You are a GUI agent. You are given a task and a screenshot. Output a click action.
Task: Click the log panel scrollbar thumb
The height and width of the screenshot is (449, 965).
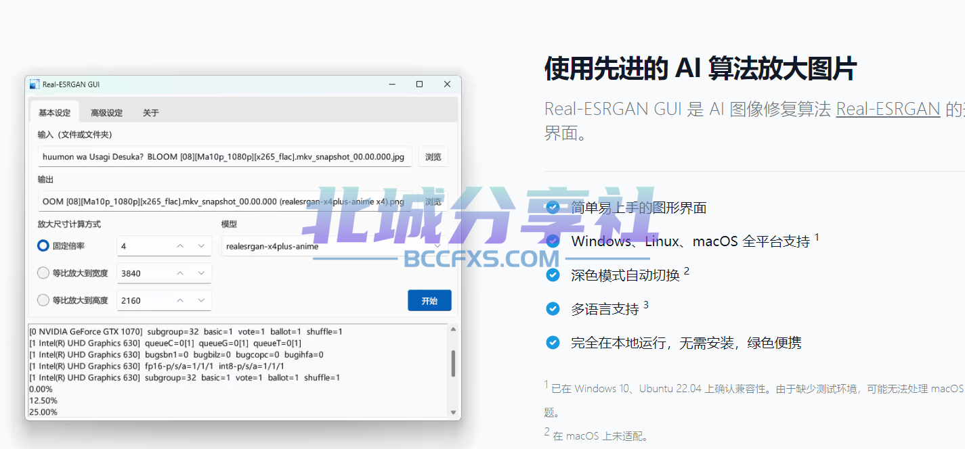point(453,363)
